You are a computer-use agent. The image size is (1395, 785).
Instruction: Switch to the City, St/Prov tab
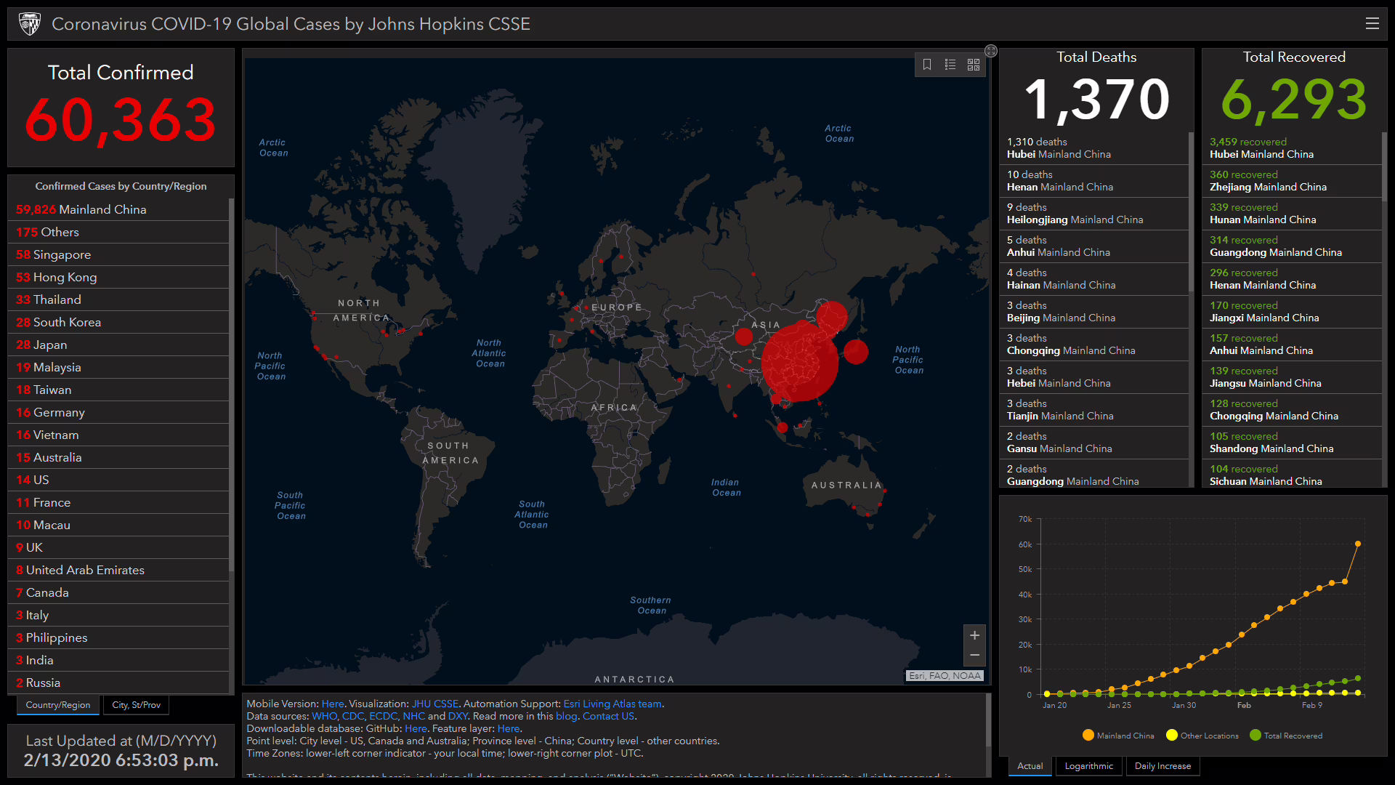click(x=136, y=705)
